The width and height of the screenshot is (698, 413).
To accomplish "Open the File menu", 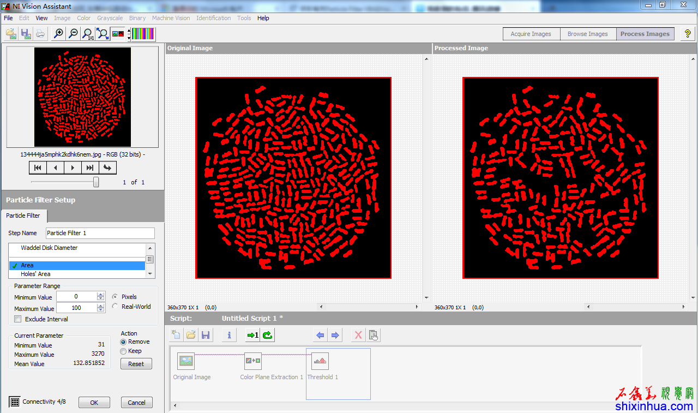I will (x=8, y=18).
